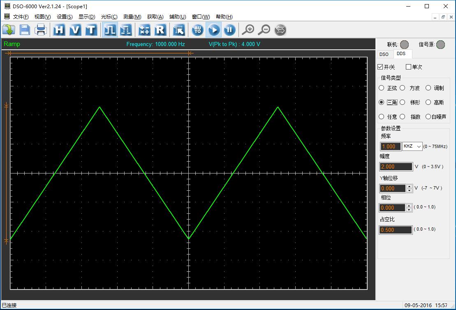Click the Print icon in toolbar
The width and height of the screenshot is (456, 310).
41,30
